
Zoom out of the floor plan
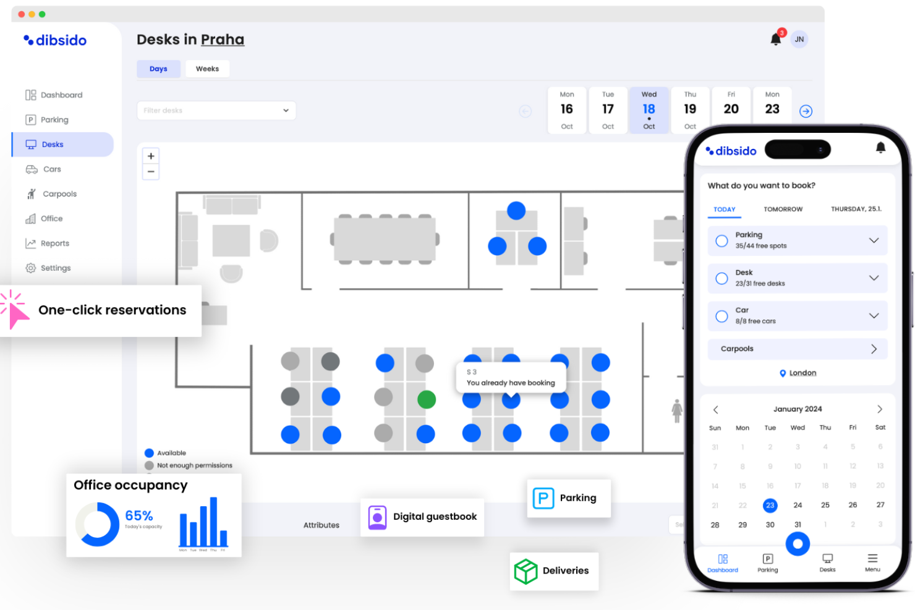pyautogui.click(x=151, y=172)
